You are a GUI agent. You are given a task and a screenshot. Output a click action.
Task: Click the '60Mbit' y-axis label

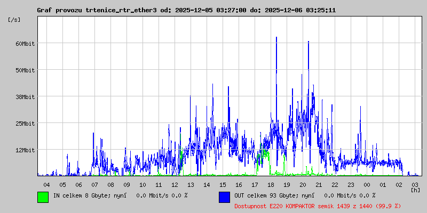click(25, 44)
